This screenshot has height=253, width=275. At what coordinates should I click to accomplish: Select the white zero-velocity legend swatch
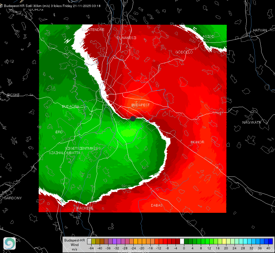pyautogui.click(x=182, y=241)
